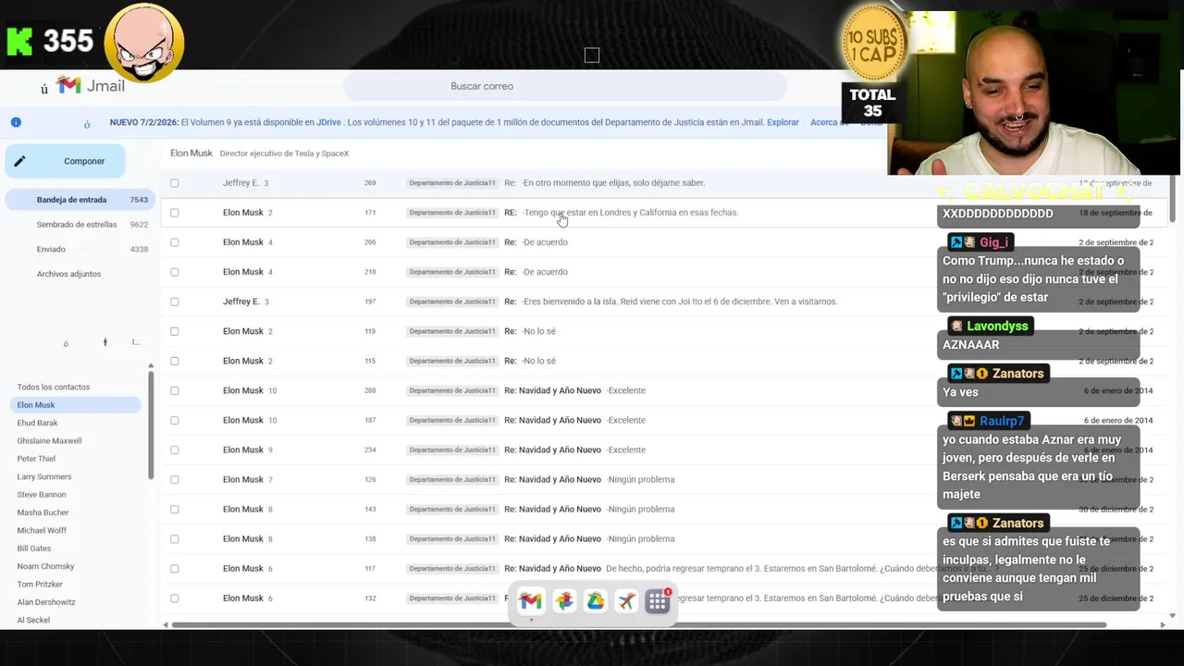Image resolution: width=1184 pixels, height=666 pixels.
Task: Click the page scrollbar down arrow
Action: (x=1172, y=615)
